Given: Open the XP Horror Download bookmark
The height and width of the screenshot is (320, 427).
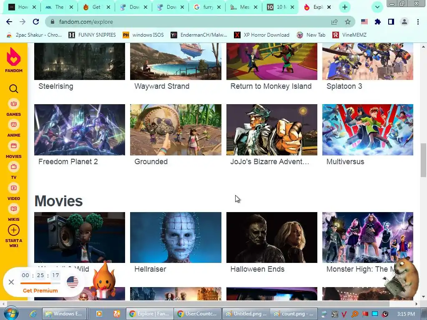Looking at the screenshot, I should click(x=262, y=35).
